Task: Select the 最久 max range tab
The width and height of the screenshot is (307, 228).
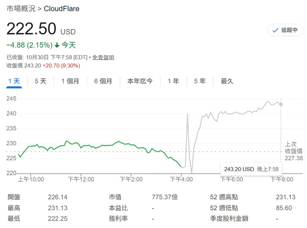Action: [x=227, y=81]
